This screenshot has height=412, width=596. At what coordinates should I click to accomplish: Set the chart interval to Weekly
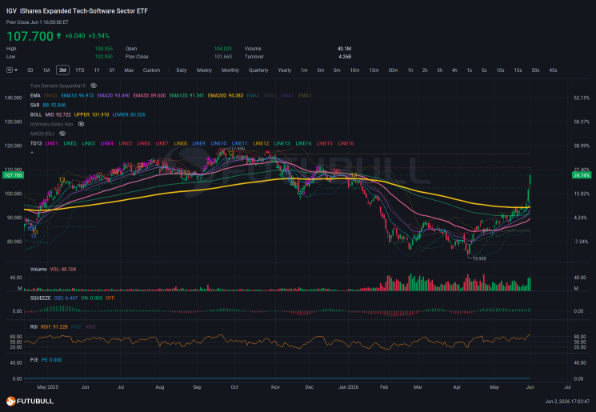(204, 70)
